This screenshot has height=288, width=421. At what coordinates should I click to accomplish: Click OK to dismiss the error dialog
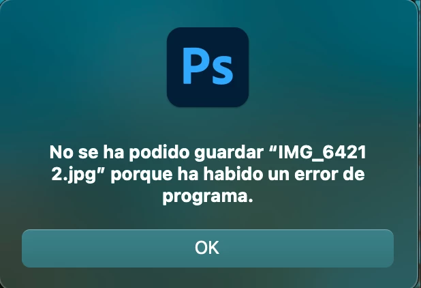[208, 248]
